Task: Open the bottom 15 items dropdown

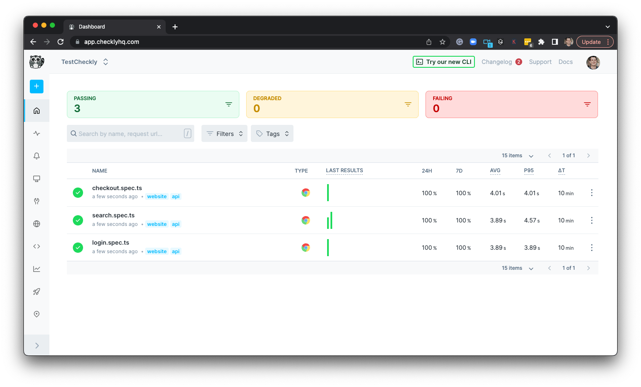Action: click(517, 268)
